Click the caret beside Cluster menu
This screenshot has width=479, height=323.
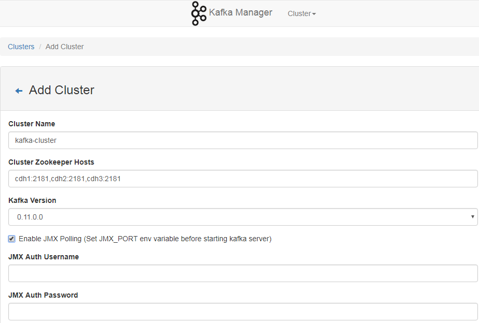pos(313,14)
